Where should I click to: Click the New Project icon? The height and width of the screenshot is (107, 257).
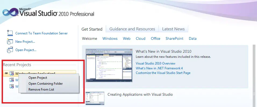pyautogui.click(x=10, y=41)
